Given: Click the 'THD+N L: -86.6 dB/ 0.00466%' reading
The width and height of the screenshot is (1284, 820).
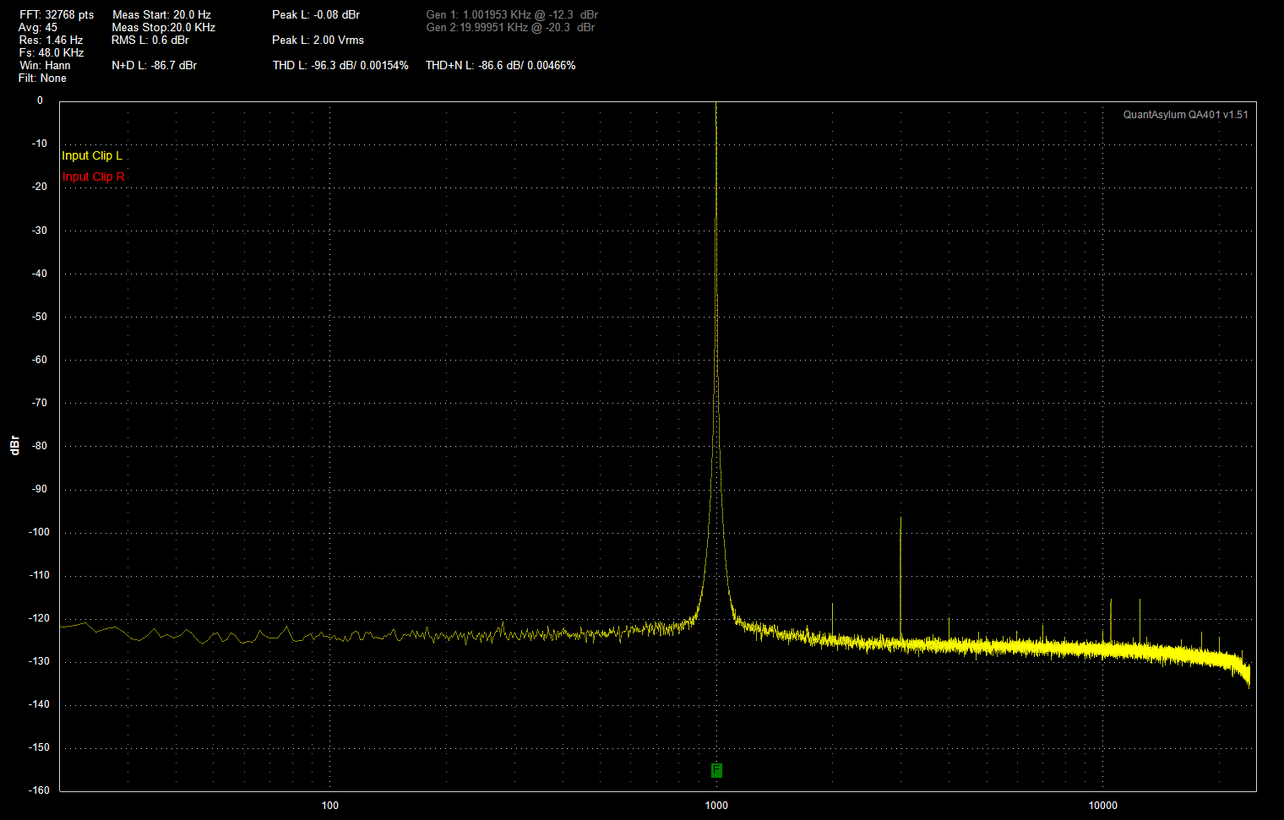Looking at the screenshot, I should click(x=500, y=65).
